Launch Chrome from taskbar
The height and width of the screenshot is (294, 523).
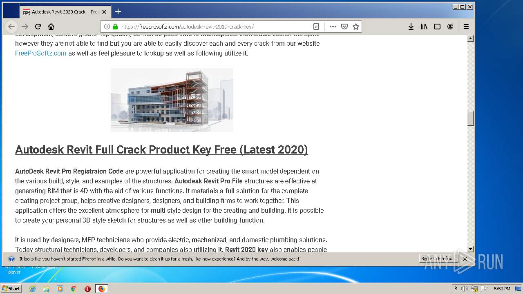pyautogui.click(x=74, y=289)
